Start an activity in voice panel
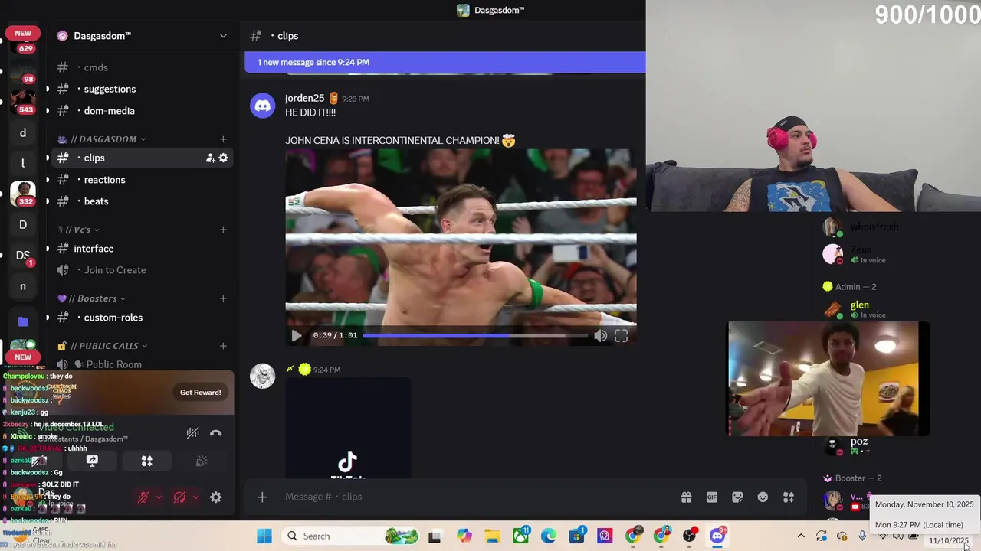 pos(147,461)
